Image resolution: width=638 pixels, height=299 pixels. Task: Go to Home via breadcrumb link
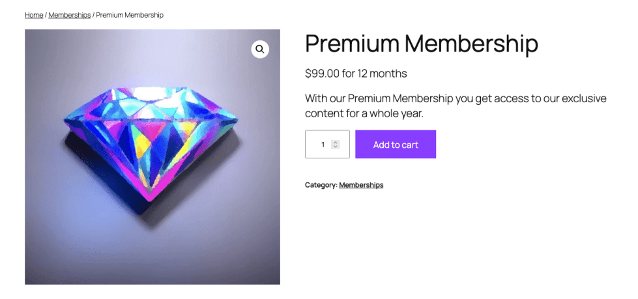pyautogui.click(x=34, y=15)
